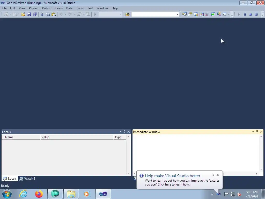This screenshot has width=265, height=199.
Task: Click the Help make Visual Studio better link
Action: (173, 176)
